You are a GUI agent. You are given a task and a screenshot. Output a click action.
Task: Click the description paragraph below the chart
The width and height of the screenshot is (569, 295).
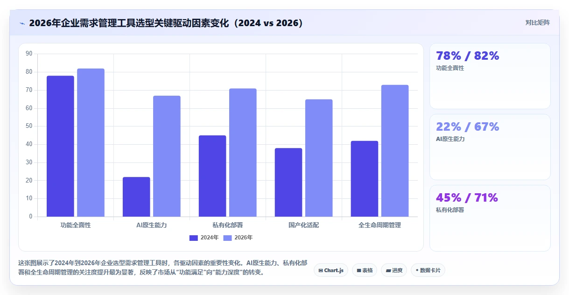pyautogui.click(x=163, y=268)
